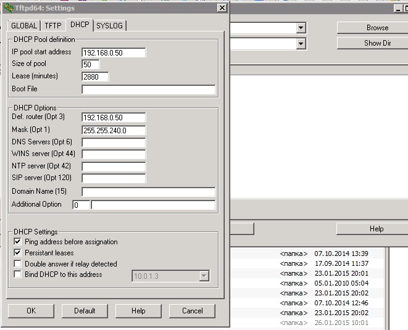Screen dimensions: 408x330
Task: Expand the upper dropdown beside Browse
Action: point(301,28)
